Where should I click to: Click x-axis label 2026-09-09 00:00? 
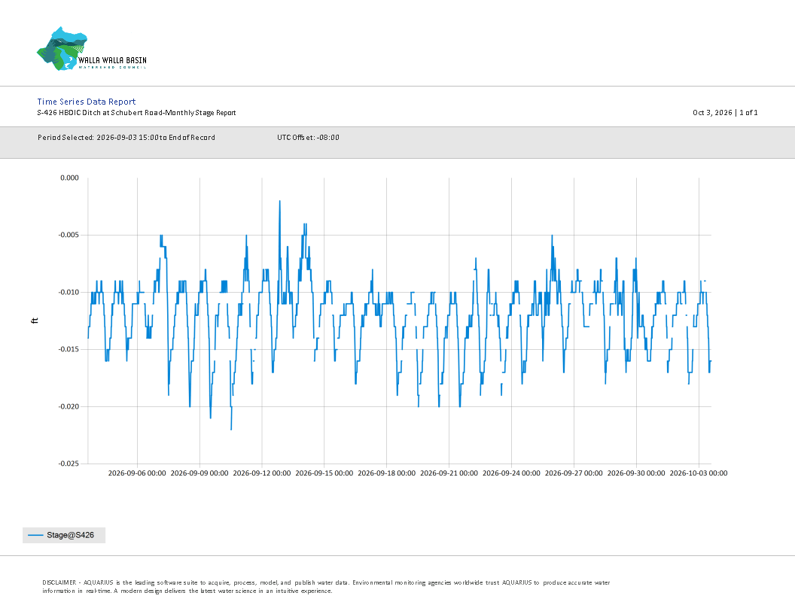coord(200,473)
